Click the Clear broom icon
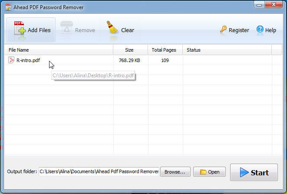 click(112, 27)
